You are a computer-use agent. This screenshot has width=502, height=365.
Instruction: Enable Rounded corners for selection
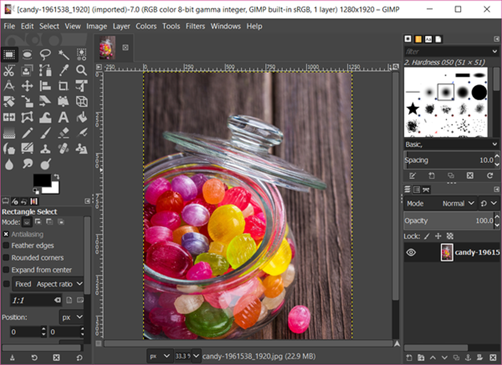coord(6,257)
